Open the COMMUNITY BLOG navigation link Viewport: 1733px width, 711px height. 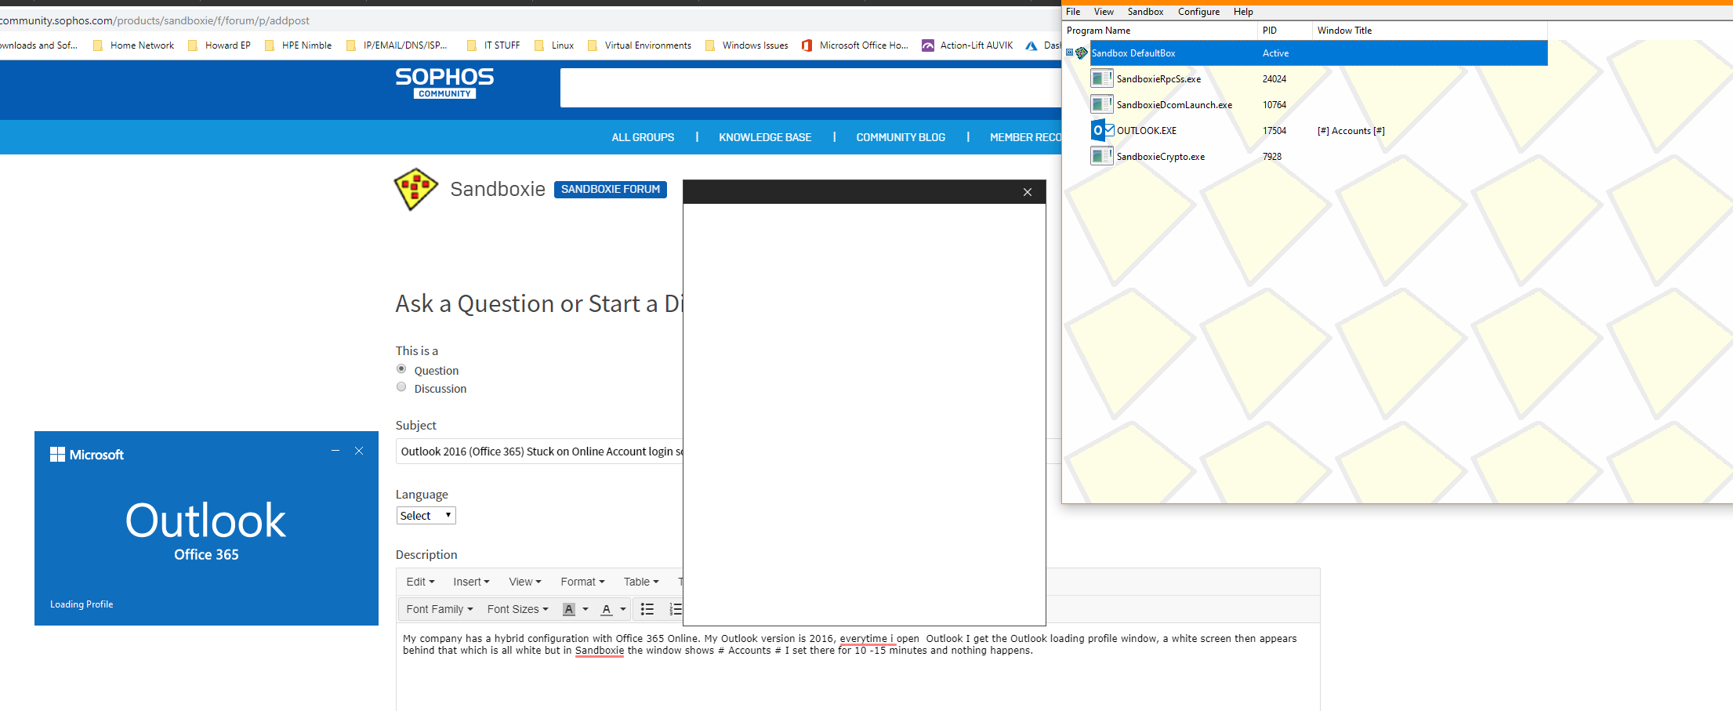[901, 137]
